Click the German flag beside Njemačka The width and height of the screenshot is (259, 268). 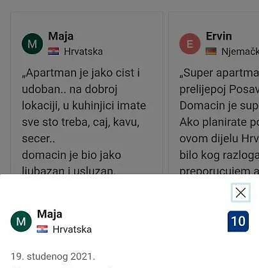coord(211,51)
